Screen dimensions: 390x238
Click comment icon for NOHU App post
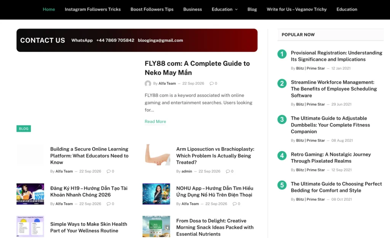[x=235, y=204]
